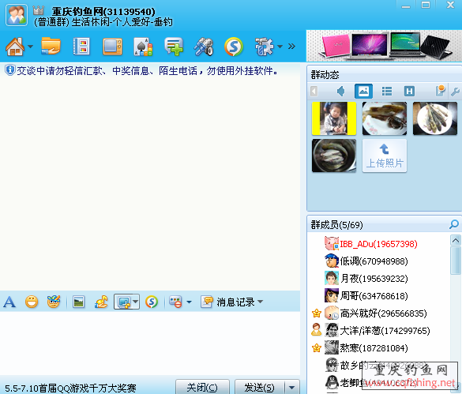
Task: Expand the arrow beside the settings gear
Action: (x=280, y=47)
